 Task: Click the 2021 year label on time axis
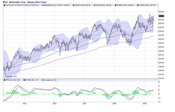[x=25, y=103]
